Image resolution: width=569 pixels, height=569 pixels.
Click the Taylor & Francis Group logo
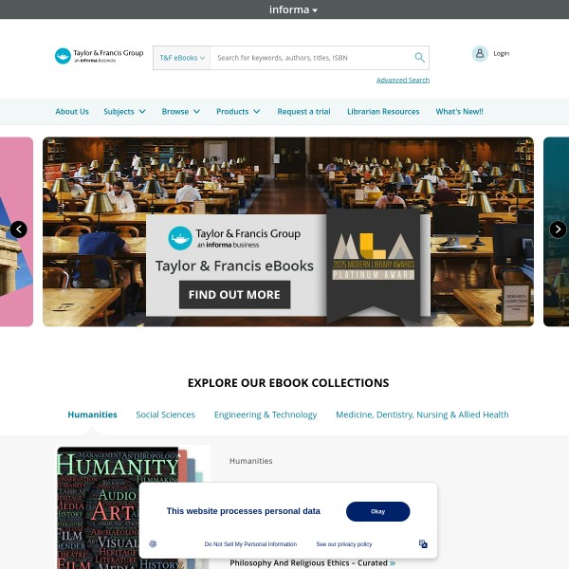pos(99,56)
